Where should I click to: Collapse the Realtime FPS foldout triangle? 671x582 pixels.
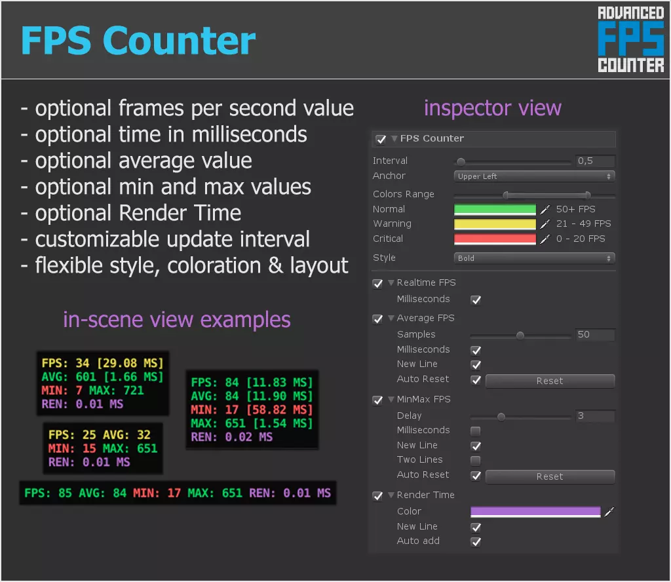click(391, 283)
